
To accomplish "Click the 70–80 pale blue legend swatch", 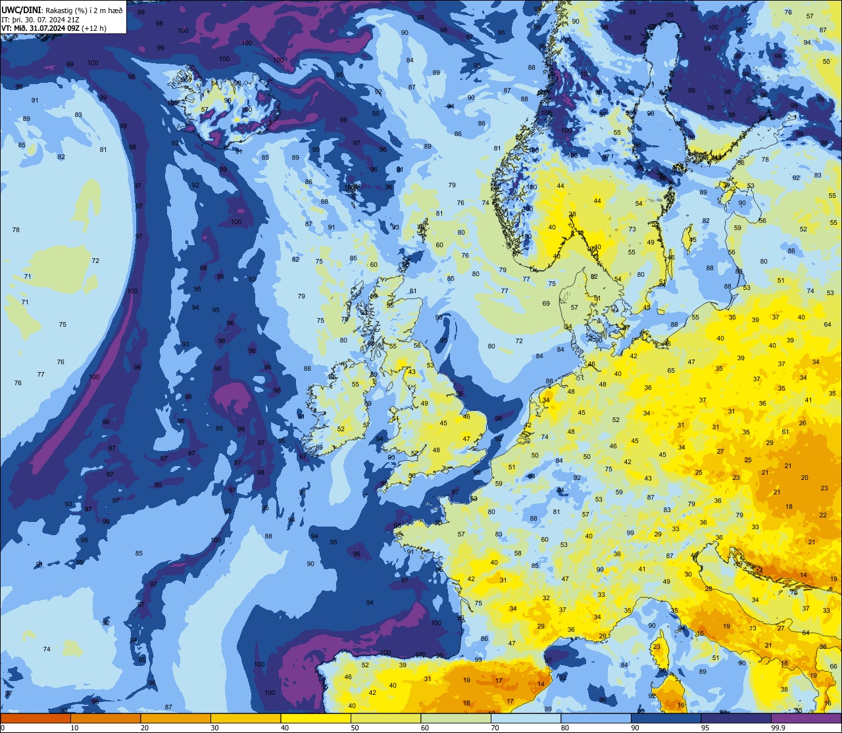I will point(526,718).
